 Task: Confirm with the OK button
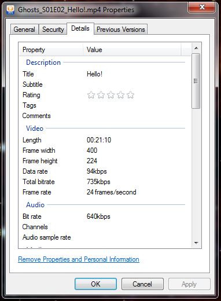(95, 284)
